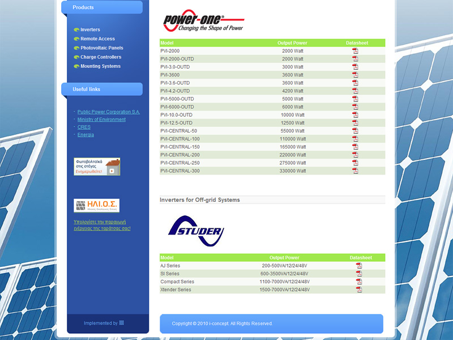Click the Greek rooftop photovoltaics banner
Image resolution: width=453 pixels, height=340 pixels.
coord(97,167)
